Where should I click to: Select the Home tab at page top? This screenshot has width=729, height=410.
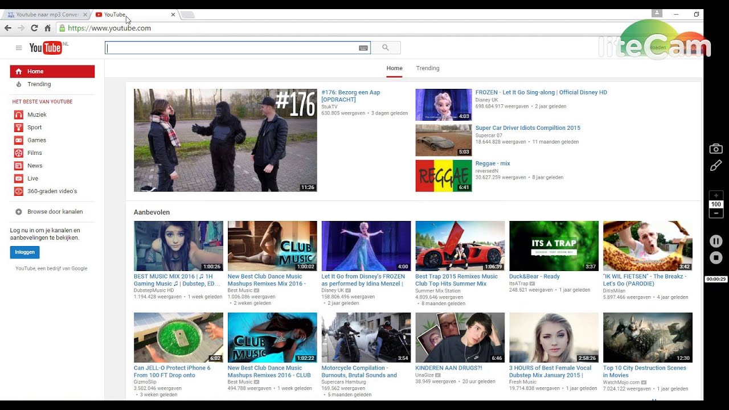tap(394, 68)
